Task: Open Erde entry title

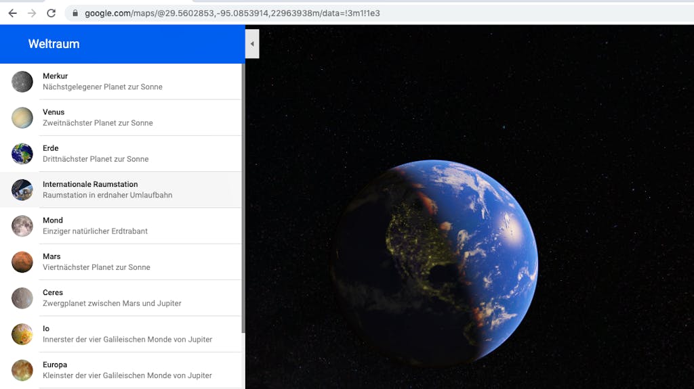Action: (x=50, y=148)
